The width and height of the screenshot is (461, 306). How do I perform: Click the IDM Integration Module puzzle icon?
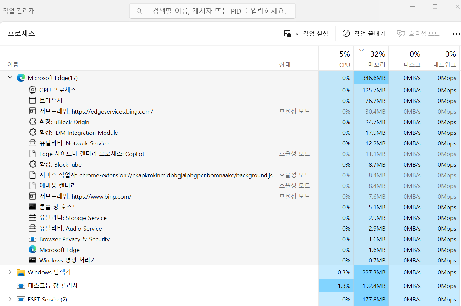tap(33, 132)
